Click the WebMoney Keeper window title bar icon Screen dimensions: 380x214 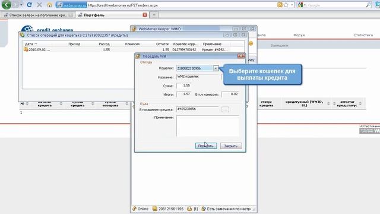(x=134, y=29)
